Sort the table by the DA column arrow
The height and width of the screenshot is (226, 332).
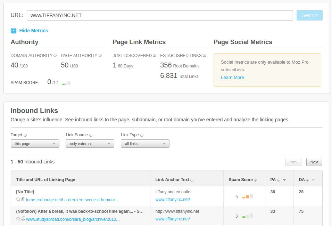(x=313, y=180)
